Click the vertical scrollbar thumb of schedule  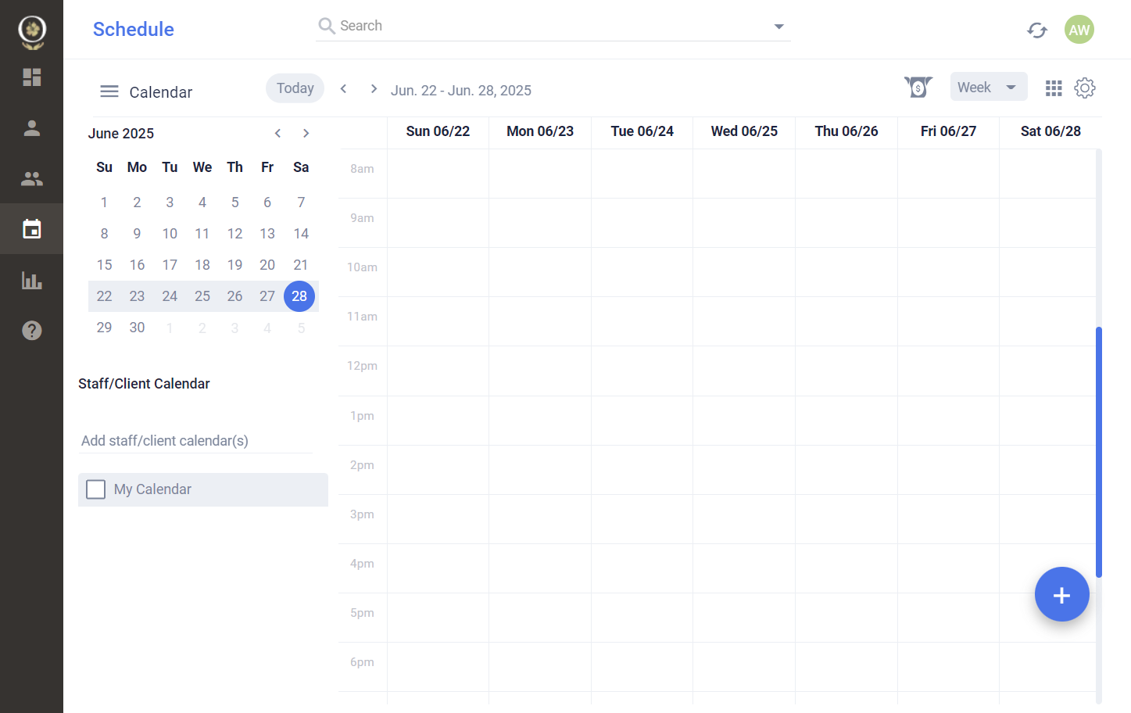coord(1099,452)
